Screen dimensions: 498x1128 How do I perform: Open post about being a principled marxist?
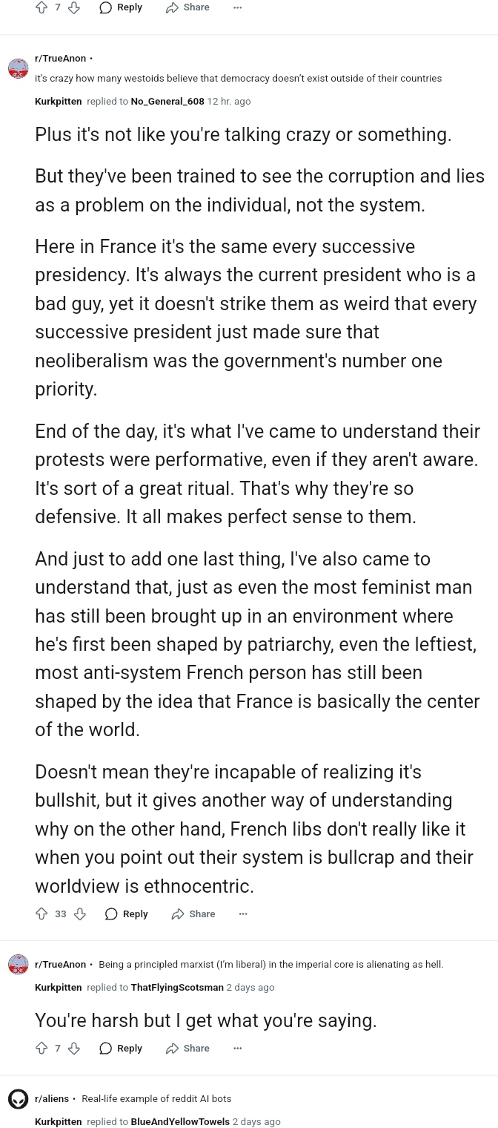click(270, 964)
